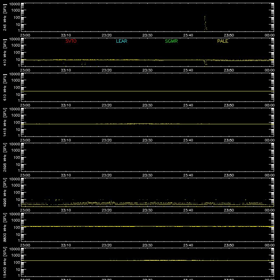Click the 10 tick label on the 610 MHz axis
This screenshot has width=280, height=280.
coord(18,94)
